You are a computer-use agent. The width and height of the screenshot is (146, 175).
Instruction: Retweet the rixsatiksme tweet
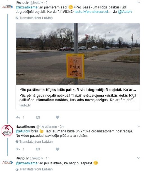point(38,149)
